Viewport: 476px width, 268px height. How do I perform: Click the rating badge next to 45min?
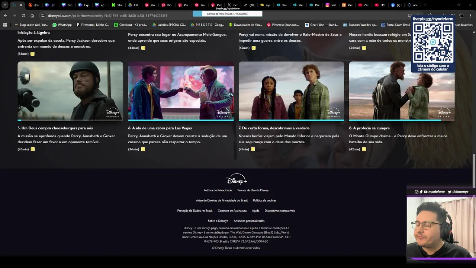coord(254,48)
